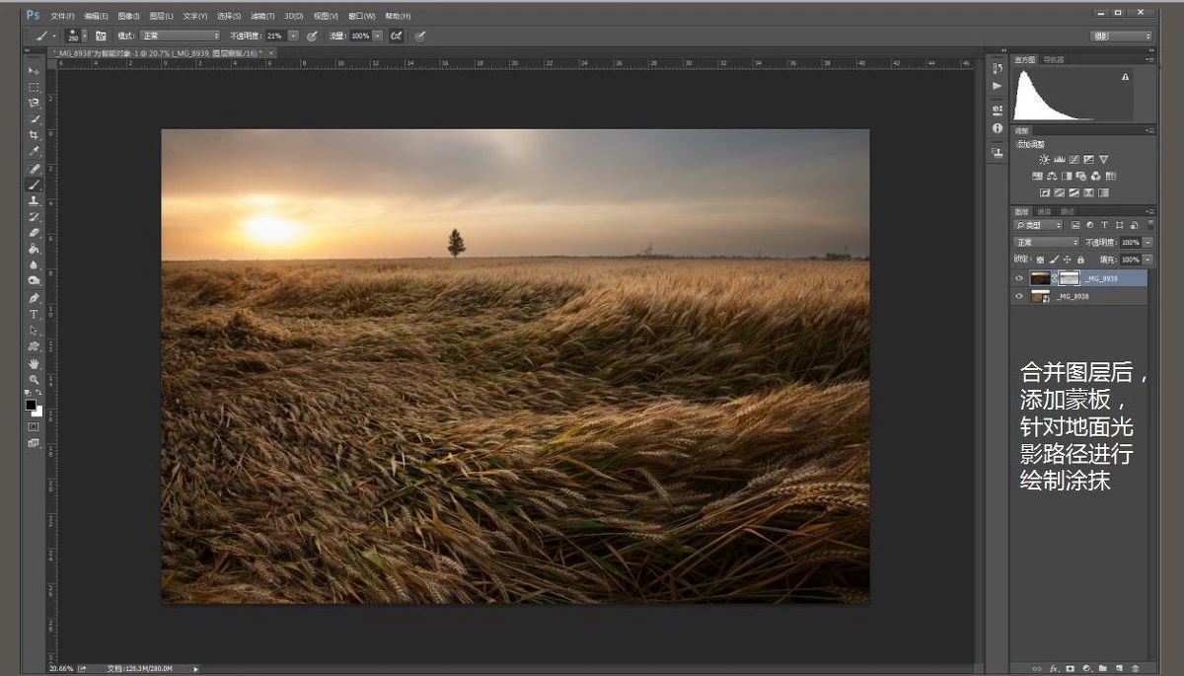Expand the layer blend mode dropdown
The image size is (1184, 676).
[x=1047, y=242]
